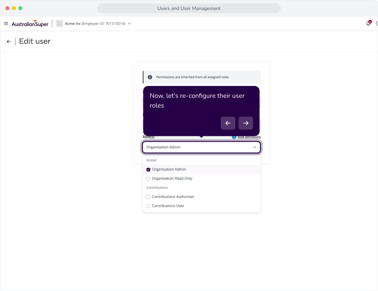The width and height of the screenshot is (378, 291).
Task: Click the info icon in permissions banner
Action: (x=150, y=77)
